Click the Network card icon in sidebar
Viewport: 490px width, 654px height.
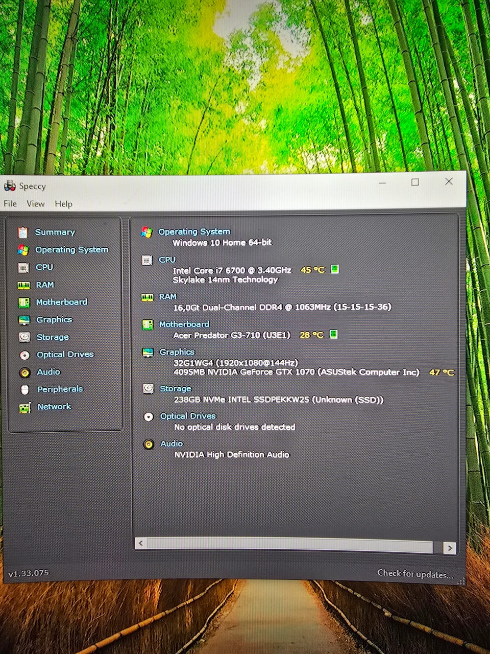click(25, 407)
